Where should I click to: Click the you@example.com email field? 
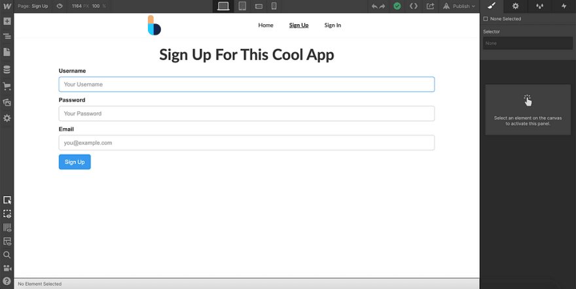point(247,143)
